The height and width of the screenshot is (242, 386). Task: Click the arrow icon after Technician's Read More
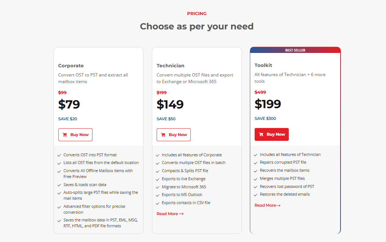click(x=181, y=214)
